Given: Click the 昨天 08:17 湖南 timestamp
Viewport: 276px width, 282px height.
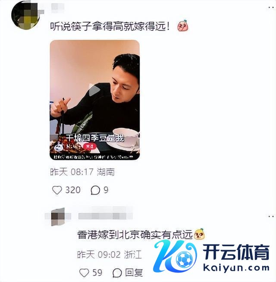Looking at the screenshot, I should click(x=82, y=172).
